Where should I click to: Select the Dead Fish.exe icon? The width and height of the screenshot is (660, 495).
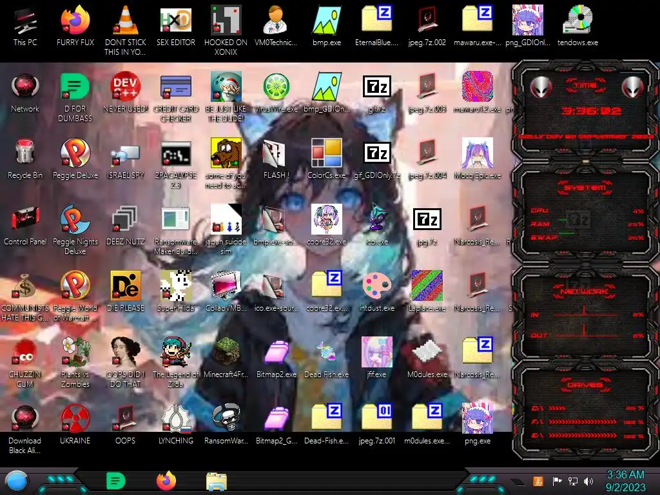pos(327,358)
